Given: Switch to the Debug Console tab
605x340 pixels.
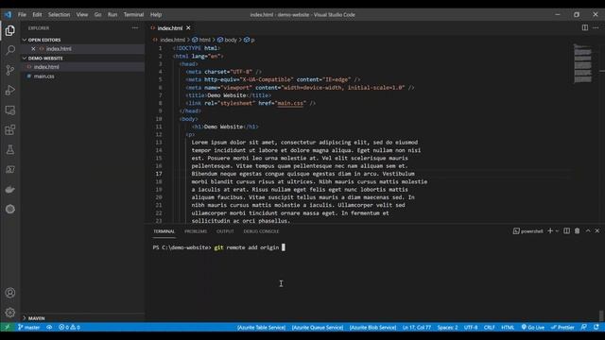Looking at the screenshot, I should coord(261,231).
